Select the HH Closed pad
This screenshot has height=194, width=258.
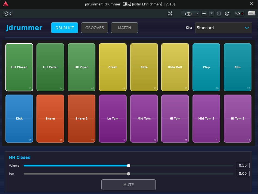(x=19, y=67)
